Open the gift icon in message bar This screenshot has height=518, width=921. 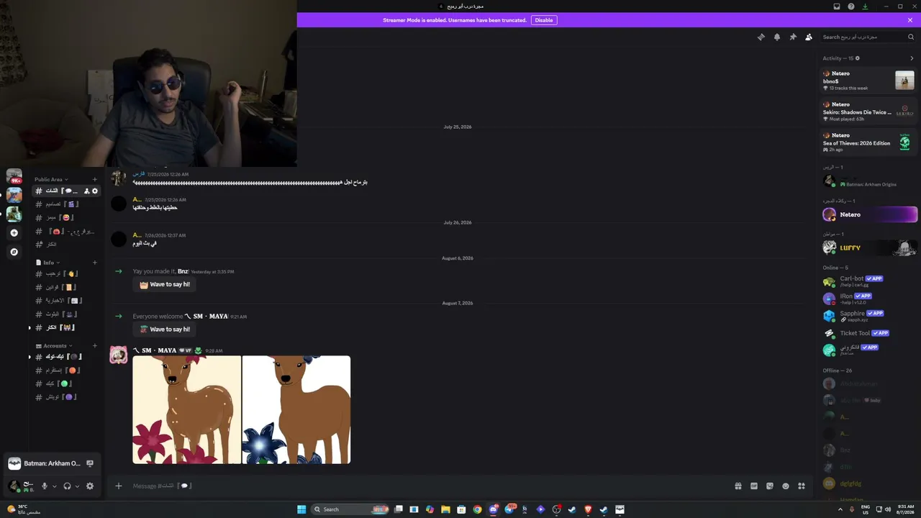pyautogui.click(x=738, y=486)
